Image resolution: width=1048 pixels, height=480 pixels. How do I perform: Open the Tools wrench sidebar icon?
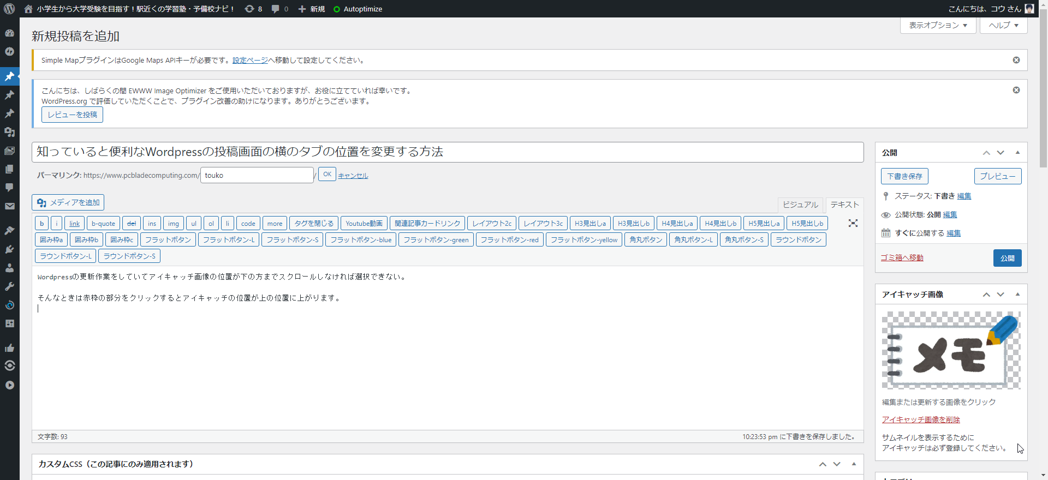click(x=9, y=286)
